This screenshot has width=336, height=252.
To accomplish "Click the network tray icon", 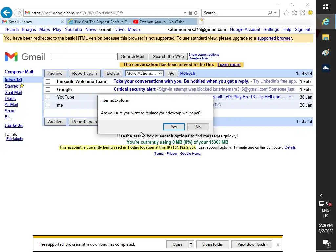I will pos(321,203).
